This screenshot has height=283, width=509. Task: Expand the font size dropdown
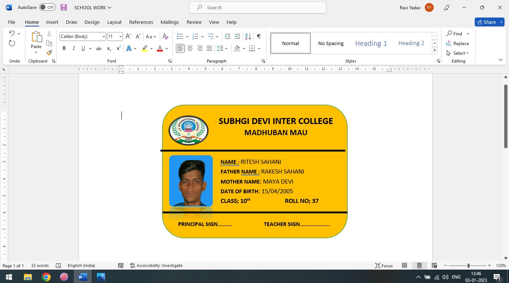pos(120,36)
